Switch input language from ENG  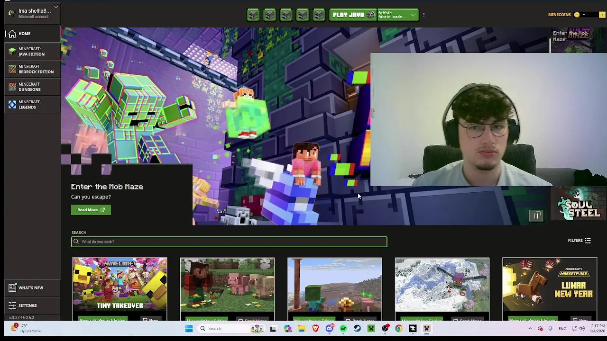coord(562,329)
